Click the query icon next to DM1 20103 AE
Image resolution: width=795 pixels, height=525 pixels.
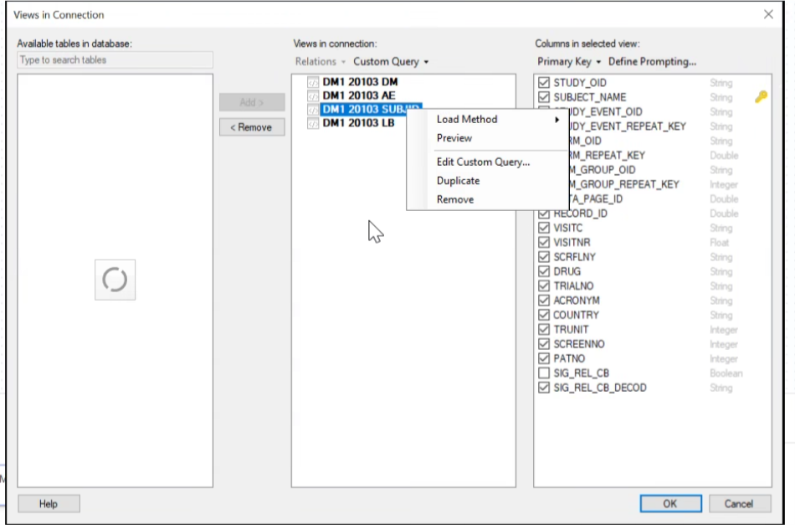click(x=313, y=96)
